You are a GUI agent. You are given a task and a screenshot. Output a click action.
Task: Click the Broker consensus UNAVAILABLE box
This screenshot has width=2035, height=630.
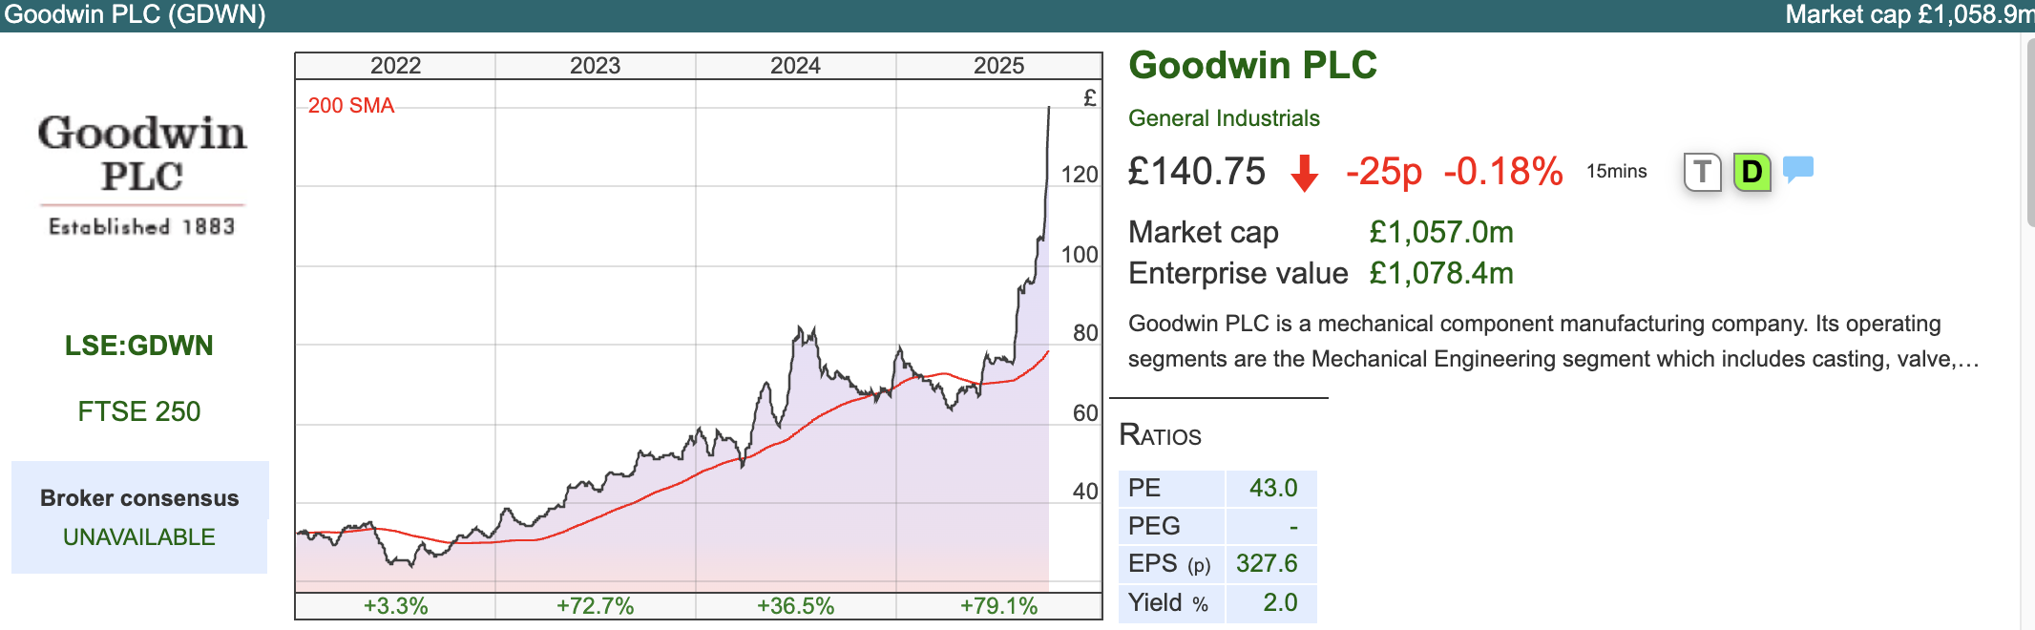click(x=139, y=517)
